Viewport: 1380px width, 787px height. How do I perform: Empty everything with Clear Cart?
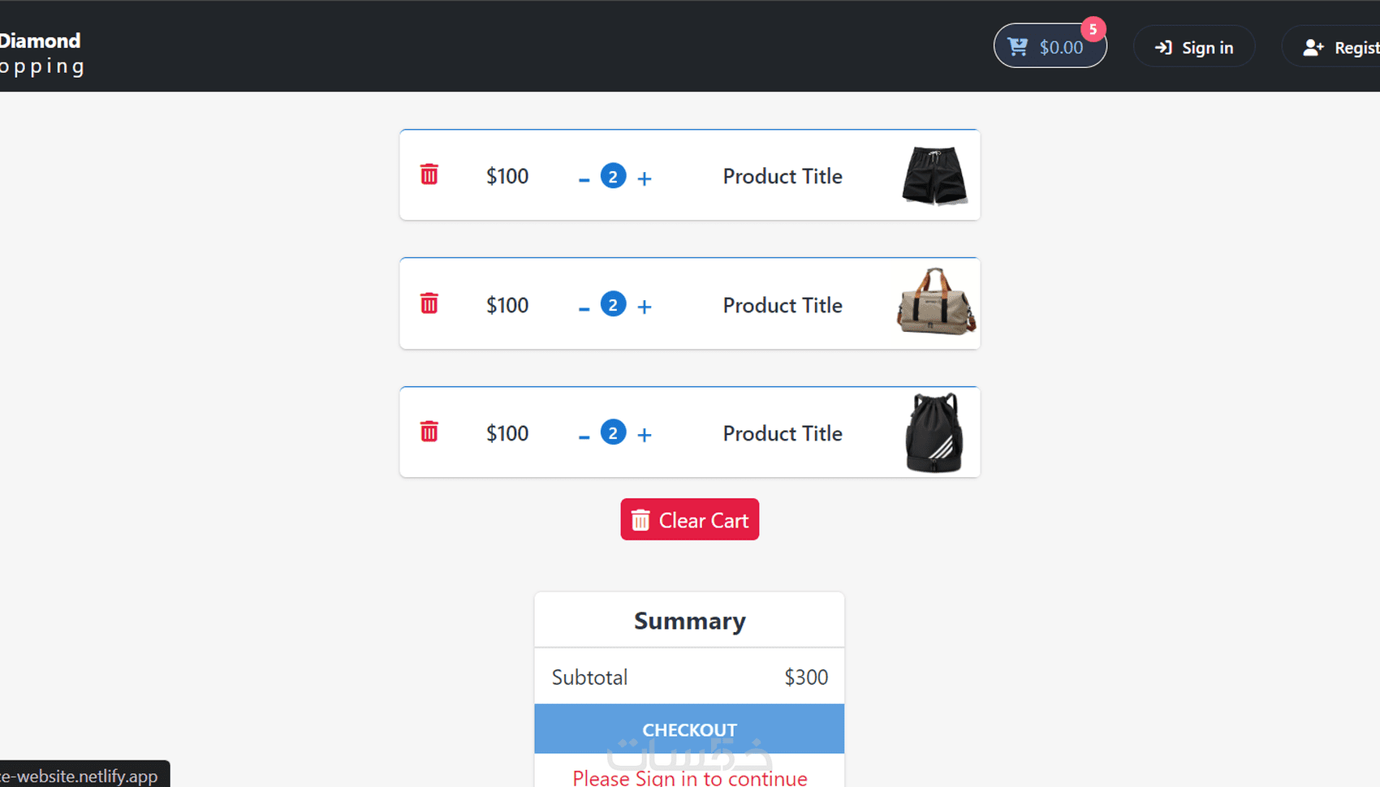point(690,520)
